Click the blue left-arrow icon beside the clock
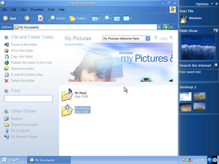This screenshot has width=219, height=164. (210, 160)
